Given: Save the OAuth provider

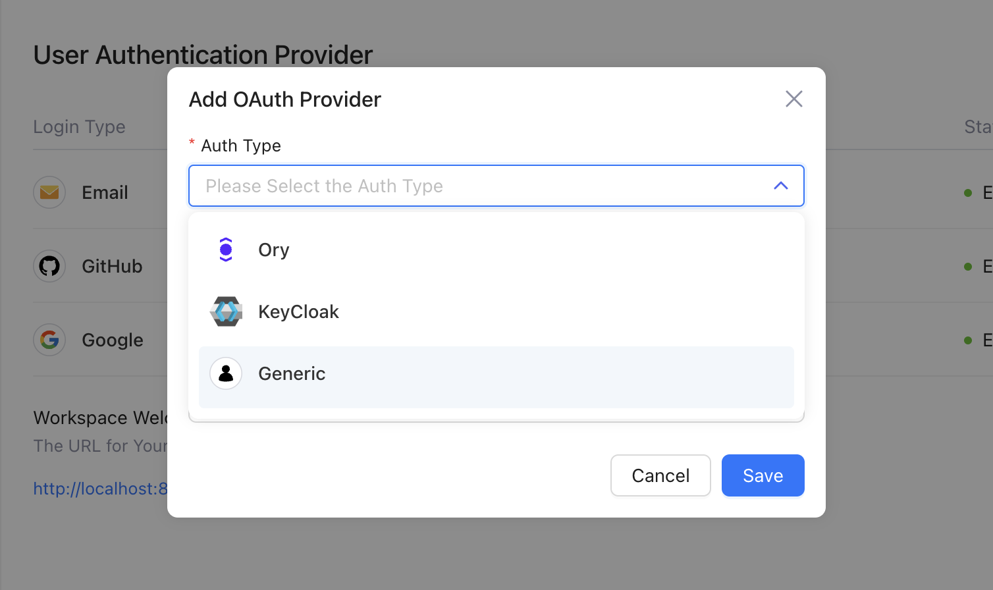Looking at the screenshot, I should pyautogui.click(x=763, y=475).
